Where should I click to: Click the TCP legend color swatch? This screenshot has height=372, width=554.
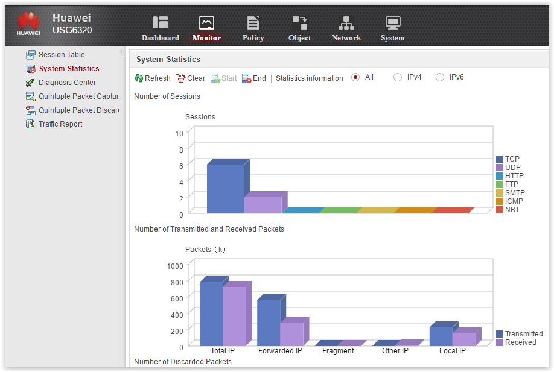[x=500, y=159]
